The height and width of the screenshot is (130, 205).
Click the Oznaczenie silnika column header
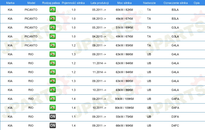tap(176, 3)
